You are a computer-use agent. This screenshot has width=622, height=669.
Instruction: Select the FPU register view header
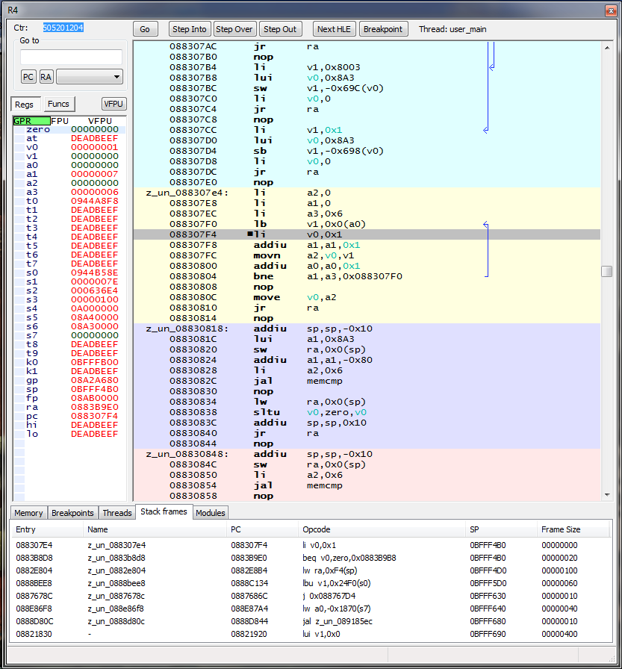click(60, 121)
